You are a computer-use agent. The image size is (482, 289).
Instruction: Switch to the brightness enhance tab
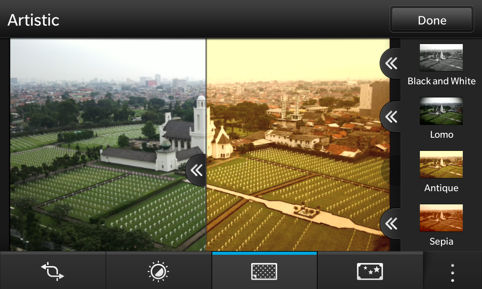[x=158, y=271]
